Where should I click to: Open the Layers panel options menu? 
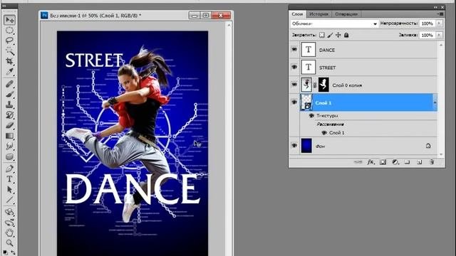pos(440,14)
